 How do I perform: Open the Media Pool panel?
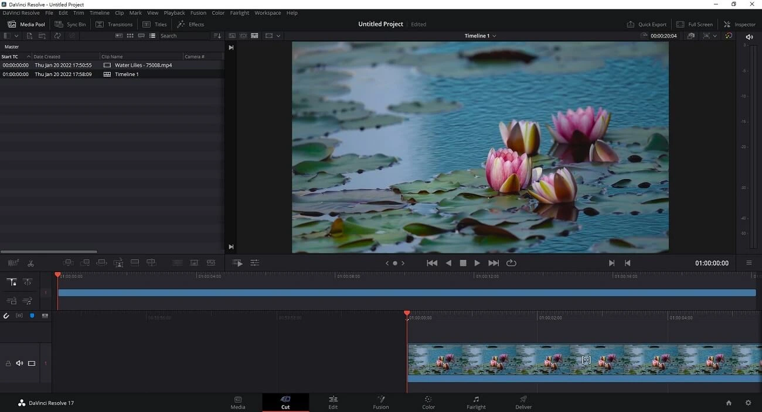(26, 24)
